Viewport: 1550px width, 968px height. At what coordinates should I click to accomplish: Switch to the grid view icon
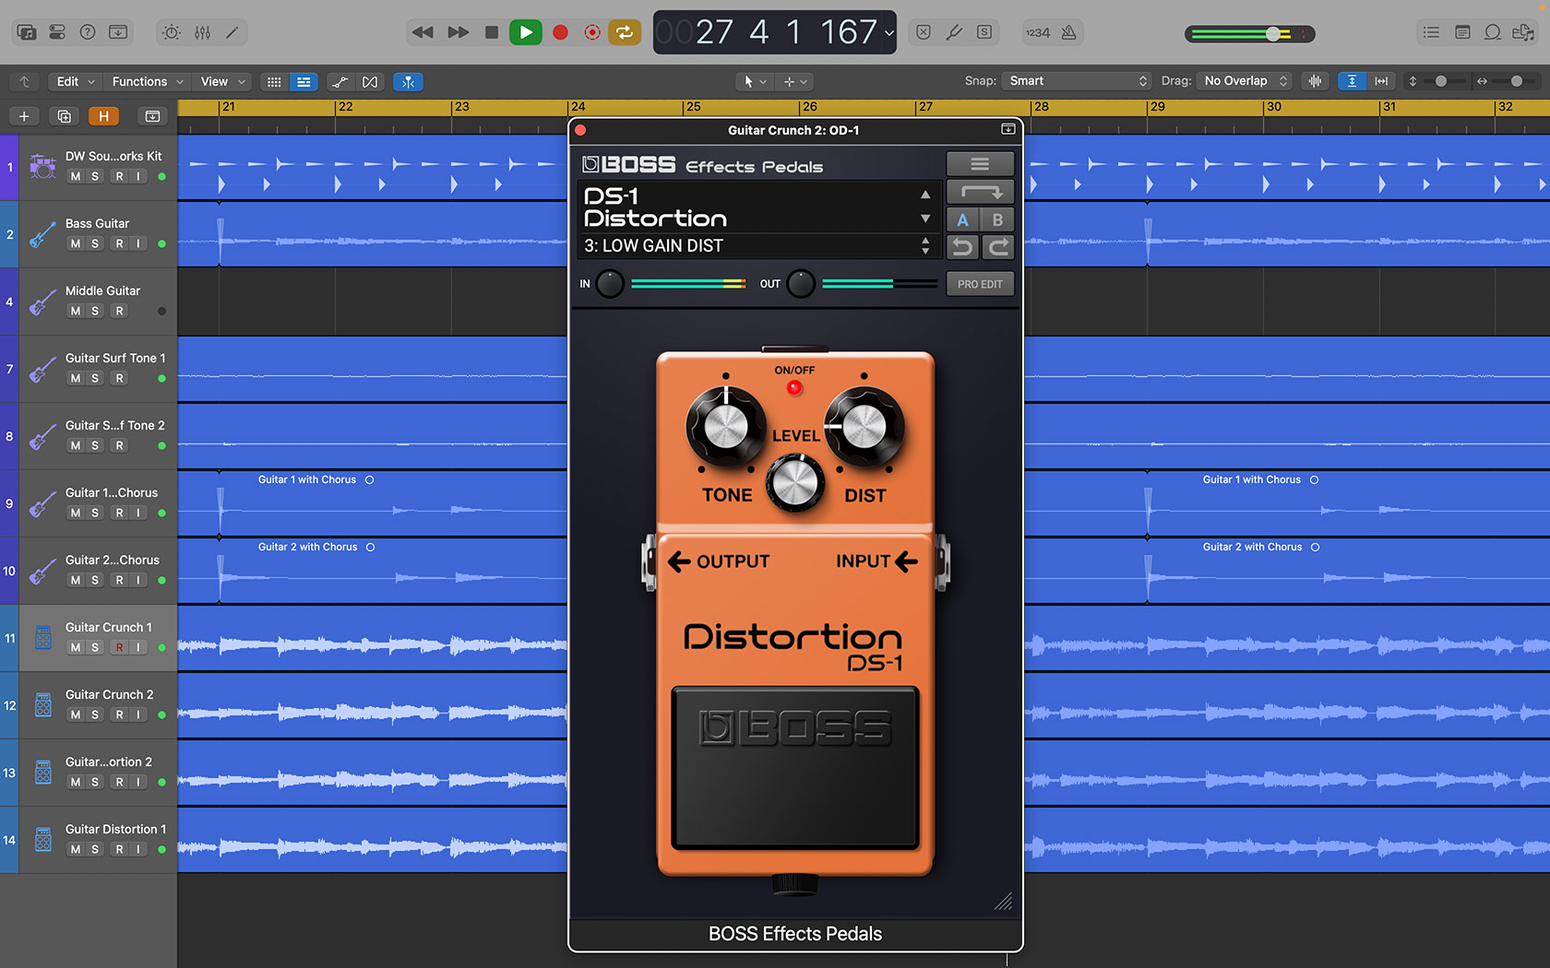pos(274,82)
